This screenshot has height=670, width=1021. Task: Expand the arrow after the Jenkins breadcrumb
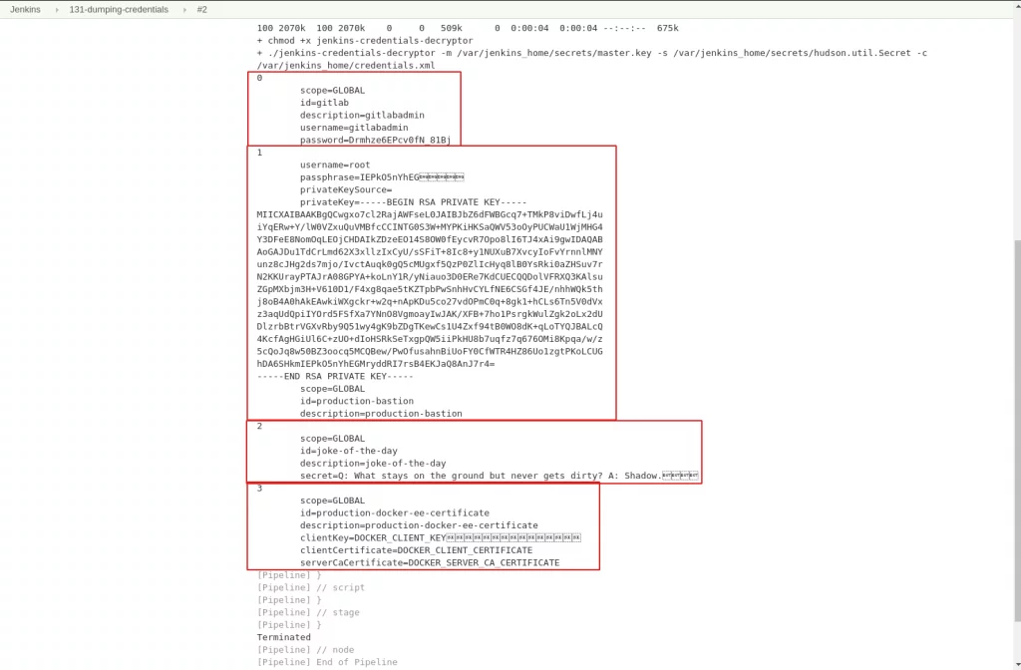coord(57,10)
